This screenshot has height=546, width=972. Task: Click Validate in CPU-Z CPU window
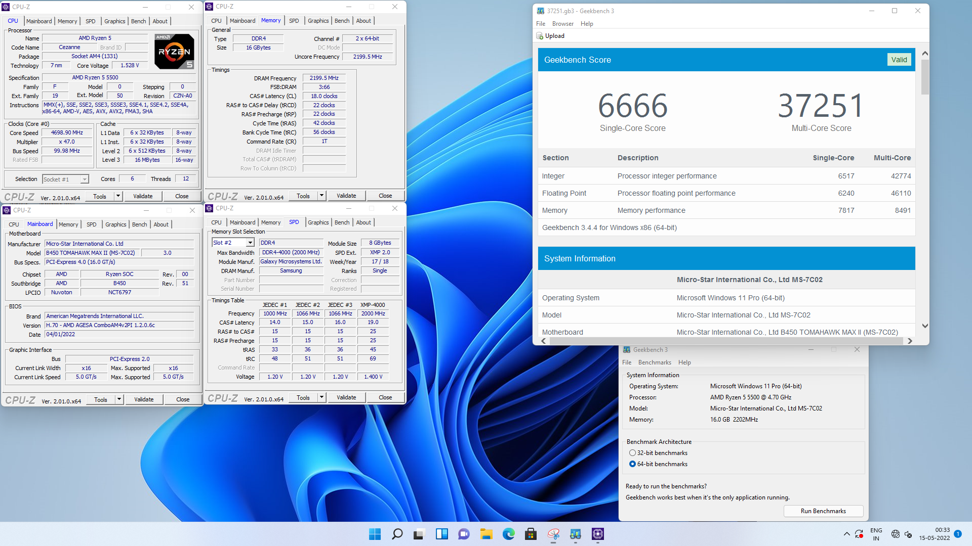[x=143, y=196]
